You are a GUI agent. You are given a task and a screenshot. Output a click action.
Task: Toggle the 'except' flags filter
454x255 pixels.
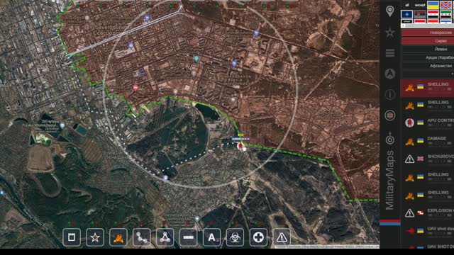pyautogui.click(x=420, y=5)
